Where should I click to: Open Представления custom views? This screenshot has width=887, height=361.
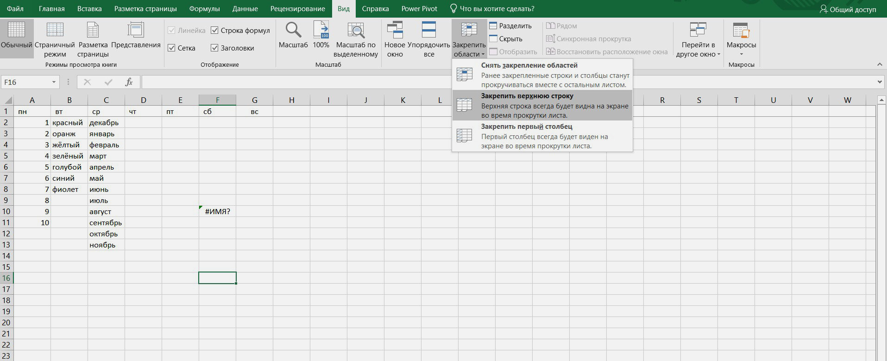tap(136, 31)
